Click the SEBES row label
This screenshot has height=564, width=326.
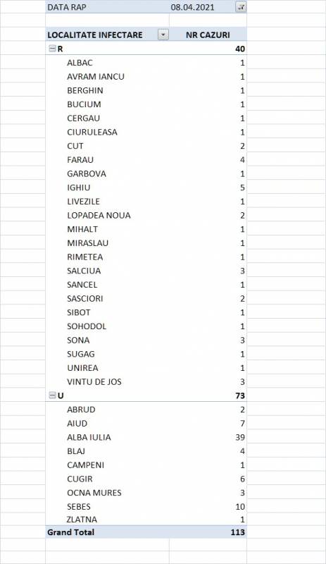pos(78,506)
